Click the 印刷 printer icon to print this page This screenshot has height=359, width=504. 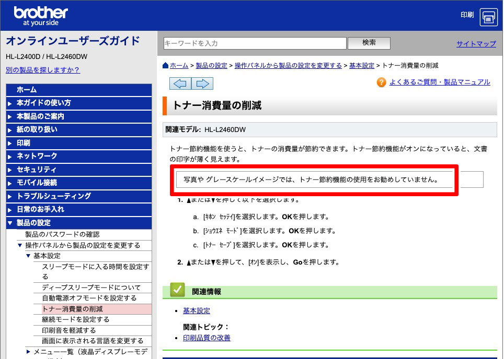(489, 17)
